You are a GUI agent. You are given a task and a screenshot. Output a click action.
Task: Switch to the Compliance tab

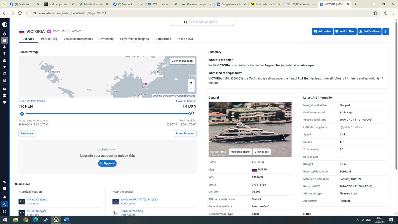pos(163,39)
